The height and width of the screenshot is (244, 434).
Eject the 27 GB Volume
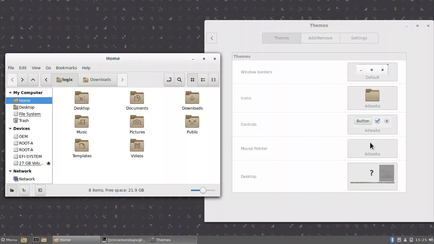pos(49,163)
